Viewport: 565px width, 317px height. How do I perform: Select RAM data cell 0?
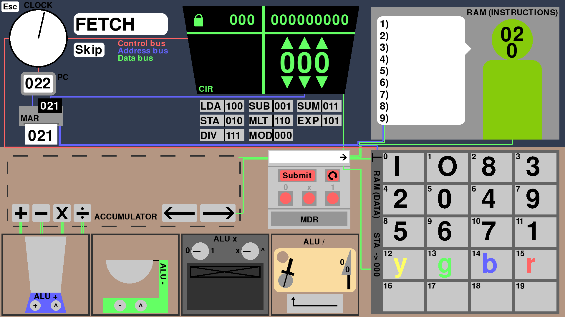[403, 167]
